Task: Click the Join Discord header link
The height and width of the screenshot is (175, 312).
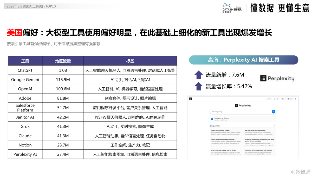Action: (x=284, y=99)
